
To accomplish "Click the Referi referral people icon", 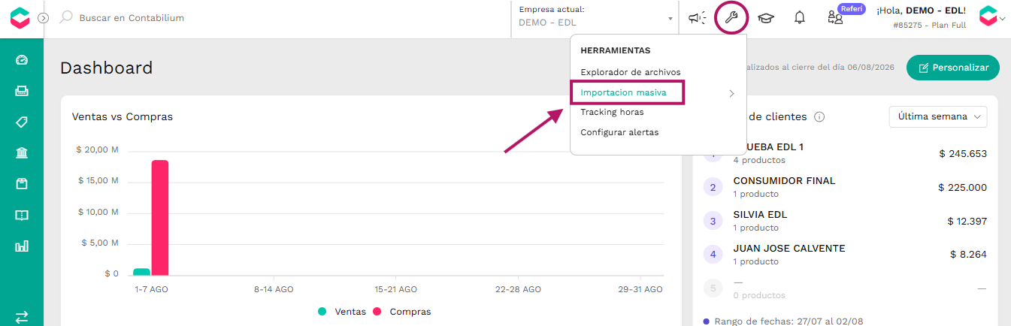I will tap(835, 18).
